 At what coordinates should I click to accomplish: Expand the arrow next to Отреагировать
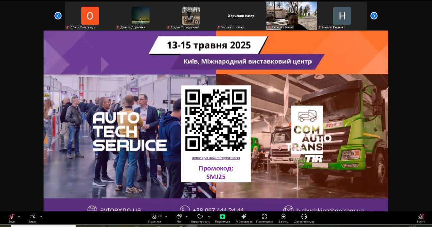[209, 217]
